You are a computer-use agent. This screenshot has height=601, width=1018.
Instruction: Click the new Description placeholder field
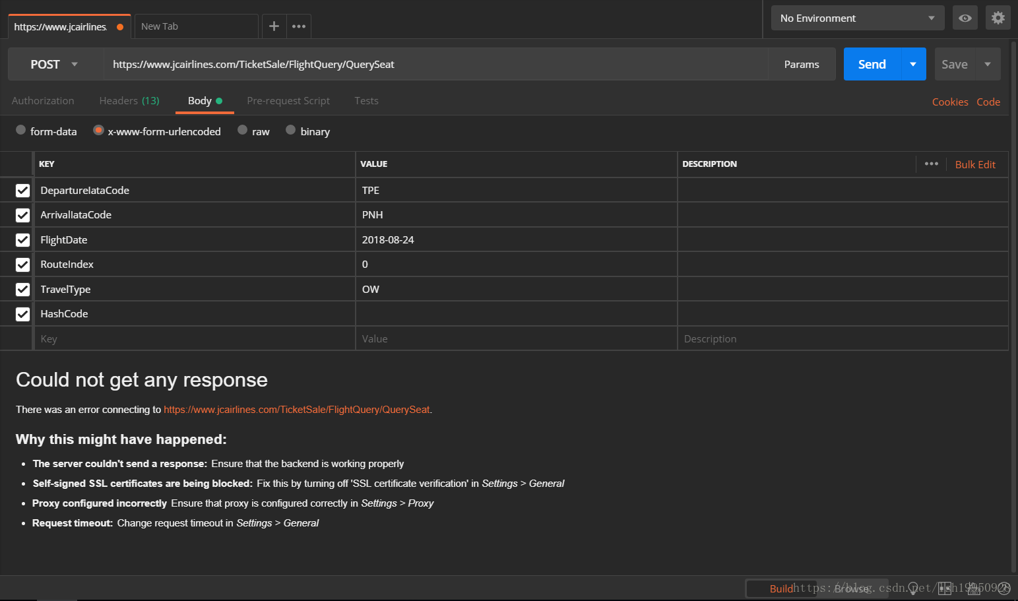pyautogui.click(x=843, y=339)
